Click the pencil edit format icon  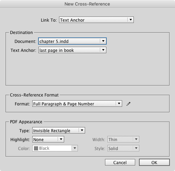click(128, 104)
